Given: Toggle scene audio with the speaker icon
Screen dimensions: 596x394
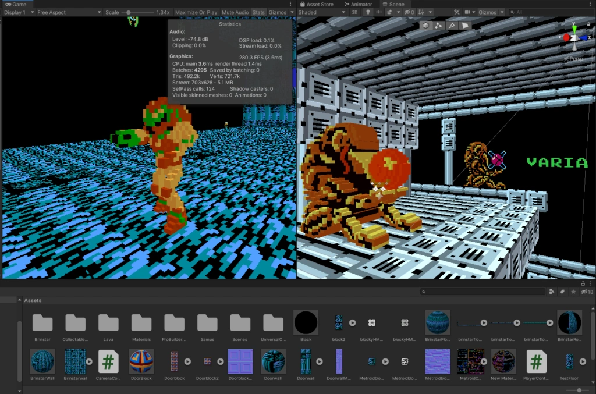Looking at the screenshot, I should pyautogui.click(x=378, y=12).
